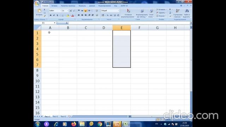Open the number format dropdown
Image resolution: width=226 pixels, height=127 pixels.
pos(119,11)
